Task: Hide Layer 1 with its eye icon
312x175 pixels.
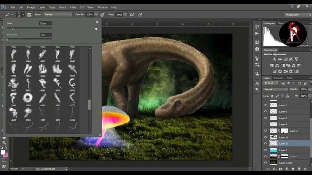Action: click(x=265, y=157)
